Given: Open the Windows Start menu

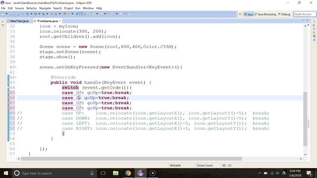Looking at the screenshot, I should pyautogui.click(x=6, y=173).
